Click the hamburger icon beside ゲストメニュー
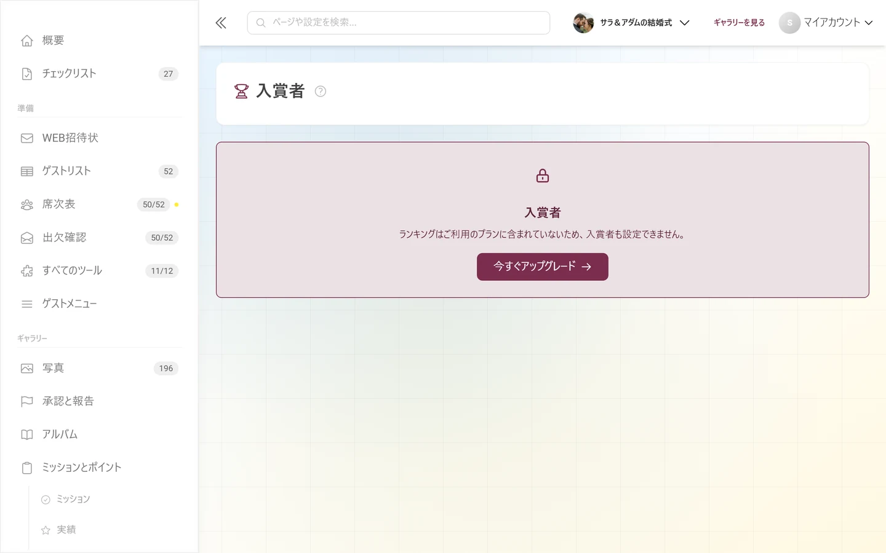Screen dimensions: 886x553 tap(27, 304)
